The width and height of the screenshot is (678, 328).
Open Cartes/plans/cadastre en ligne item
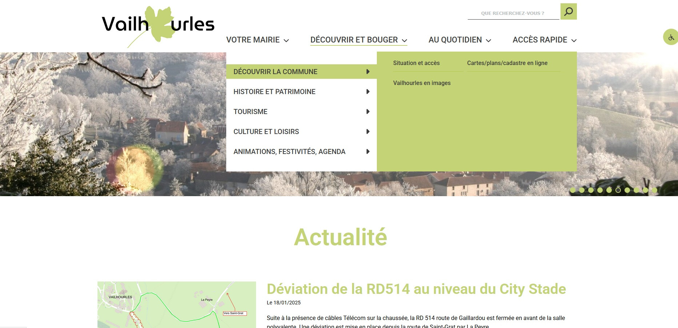tap(507, 63)
